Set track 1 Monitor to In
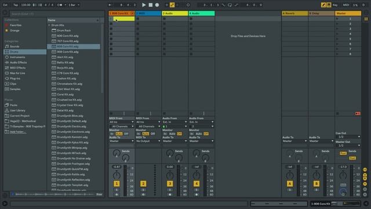This screenshot has height=209, width=371. tap(112, 134)
